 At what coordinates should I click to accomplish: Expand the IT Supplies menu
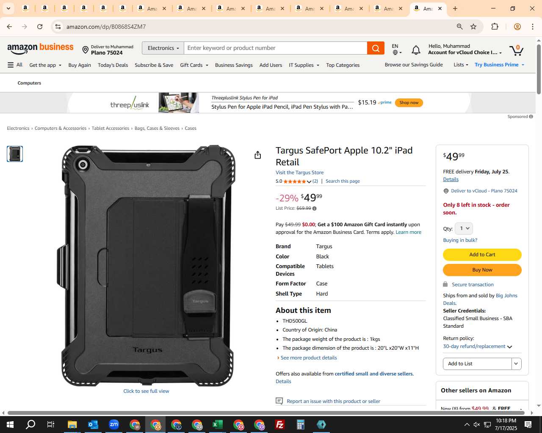coord(304,65)
